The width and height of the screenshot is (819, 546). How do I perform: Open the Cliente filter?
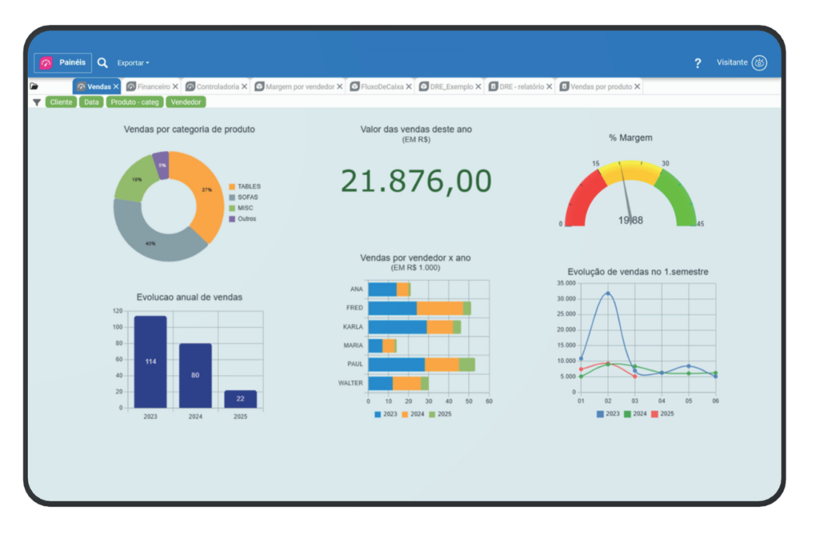click(61, 102)
